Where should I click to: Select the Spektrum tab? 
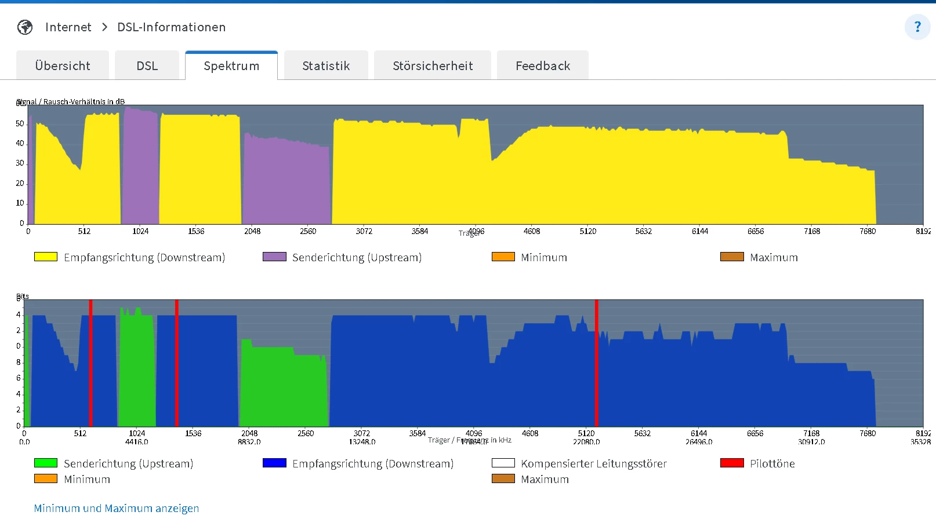point(231,66)
